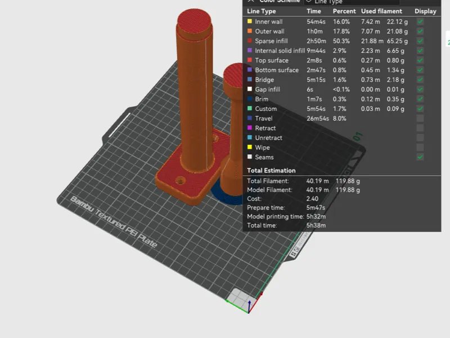Click the Inner wall yellow color swatch
450x338 pixels.
point(250,21)
